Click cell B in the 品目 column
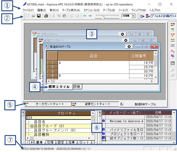 point(93,76)
